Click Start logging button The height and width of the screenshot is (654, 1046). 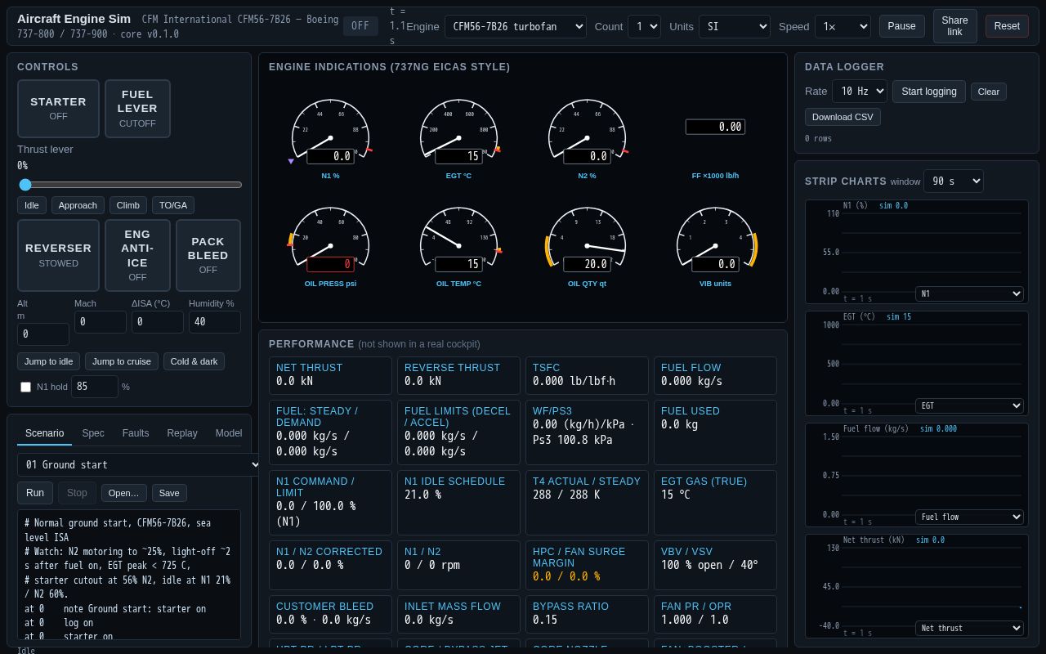click(x=929, y=92)
